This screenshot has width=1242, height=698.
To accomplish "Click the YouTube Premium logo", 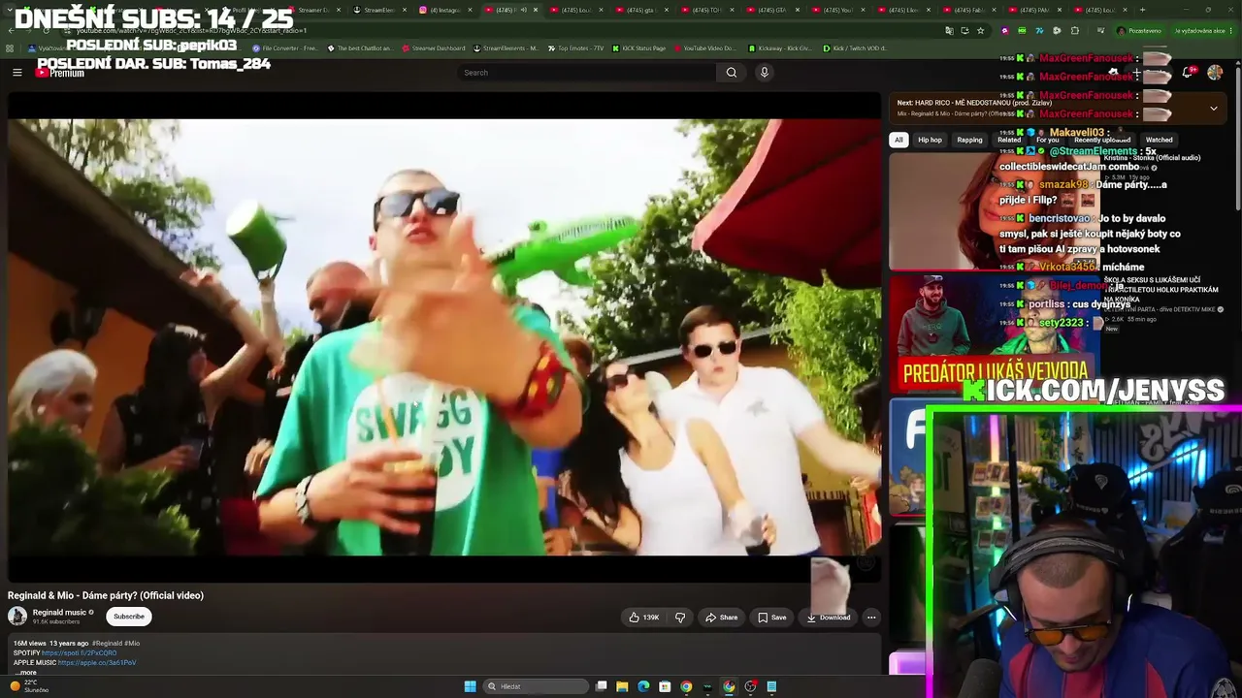I will tap(60, 73).
